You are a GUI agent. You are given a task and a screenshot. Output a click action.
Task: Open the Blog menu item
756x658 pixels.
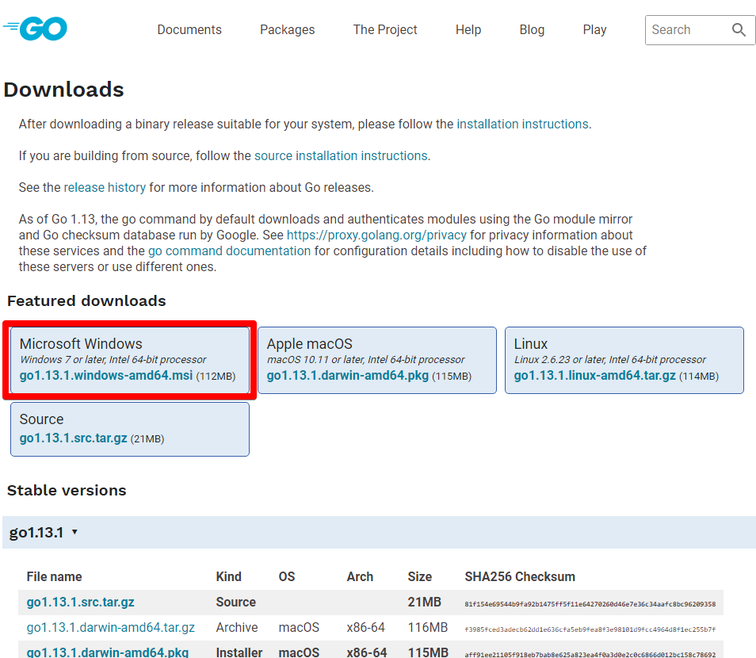532,30
